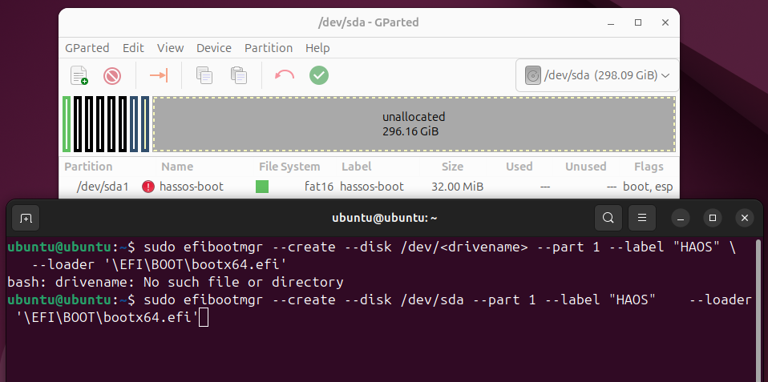The height and width of the screenshot is (382, 768).
Task: Click the Paste partition toolbar icon
Action: point(238,75)
